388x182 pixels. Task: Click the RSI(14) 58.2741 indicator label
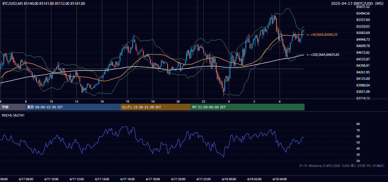tap(13, 115)
